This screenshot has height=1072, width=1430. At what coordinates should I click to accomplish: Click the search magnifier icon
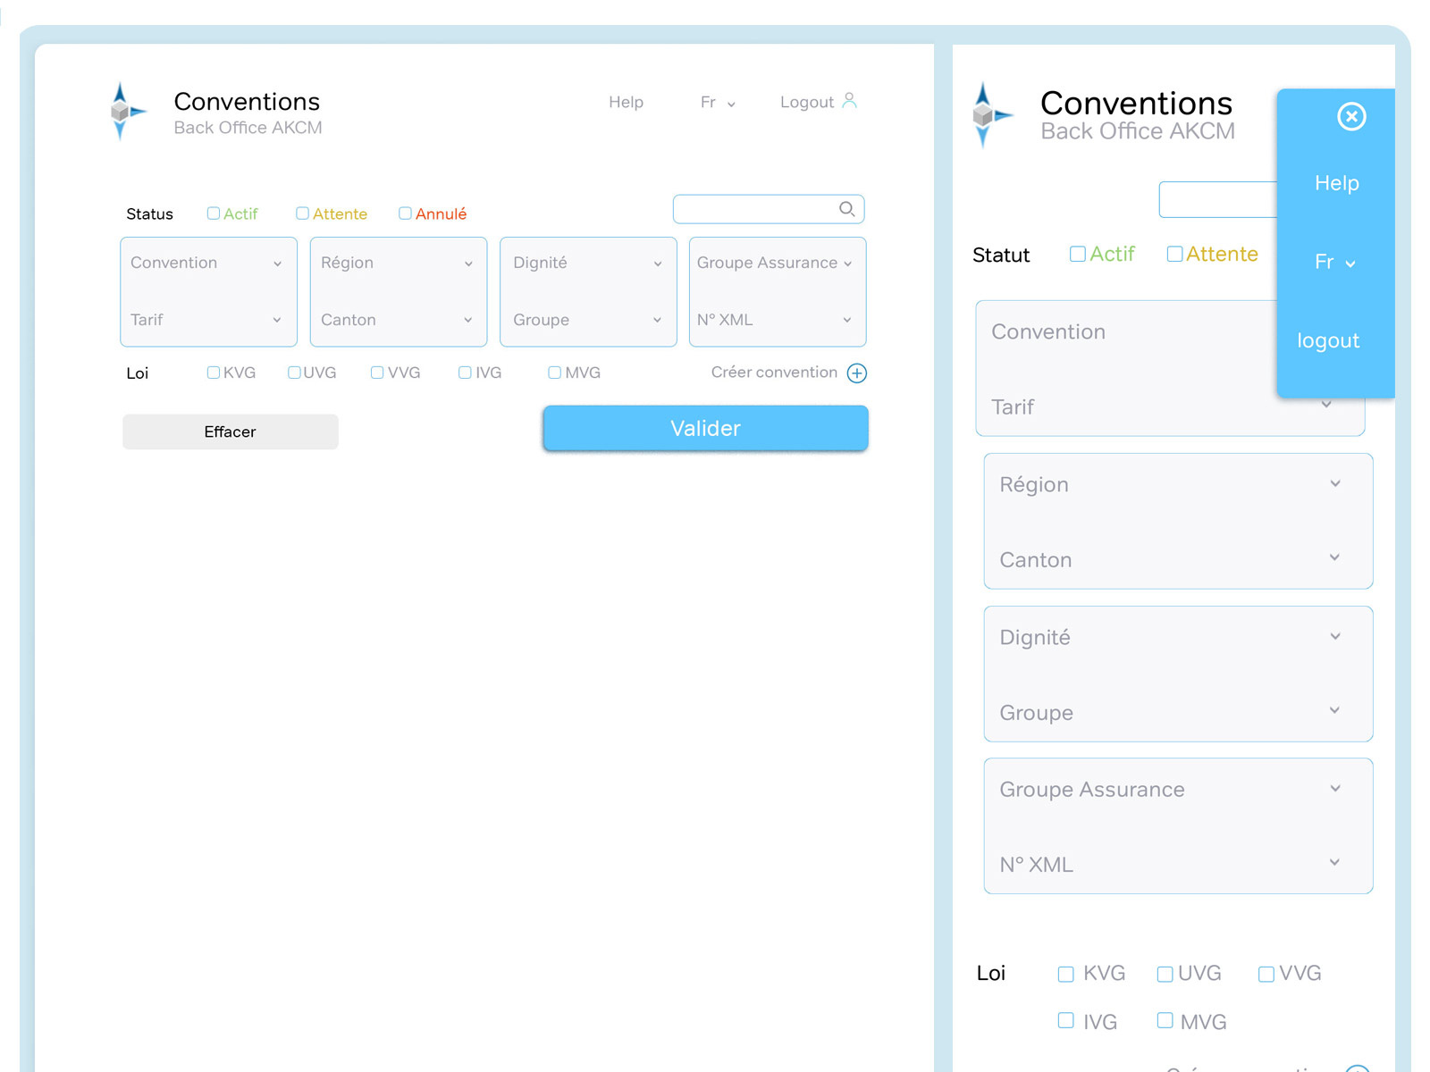[x=845, y=209]
